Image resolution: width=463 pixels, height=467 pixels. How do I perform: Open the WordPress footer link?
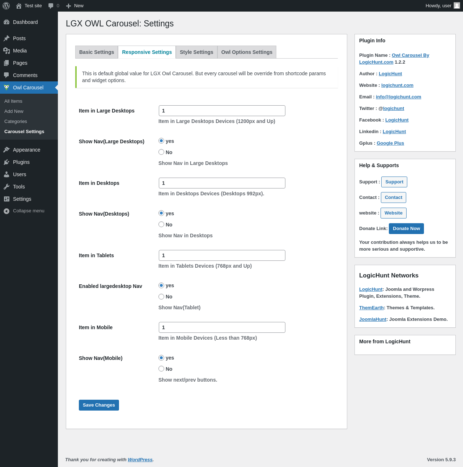click(x=140, y=460)
